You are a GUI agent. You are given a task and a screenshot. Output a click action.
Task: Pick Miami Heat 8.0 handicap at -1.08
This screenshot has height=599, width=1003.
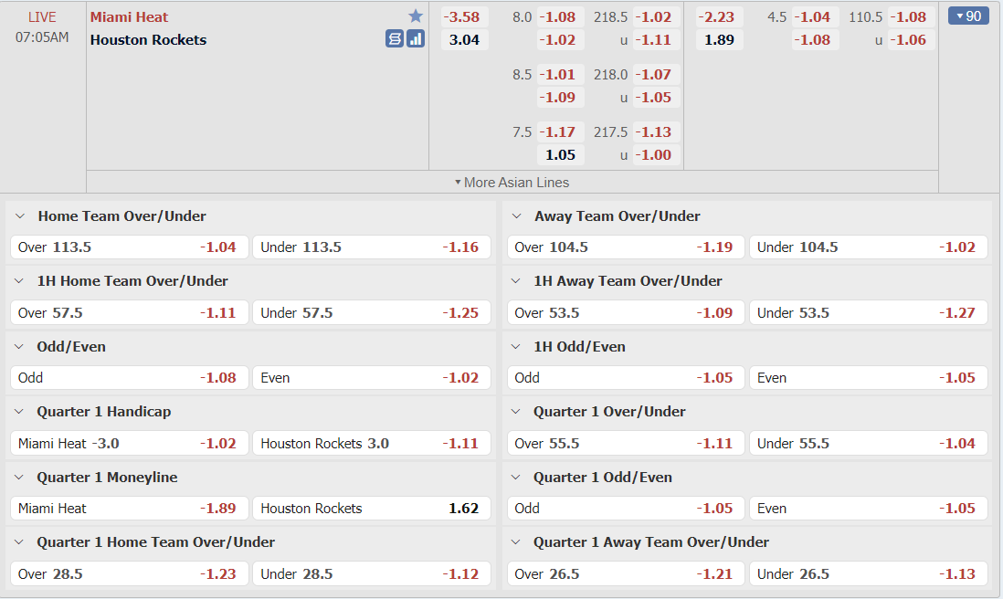(560, 16)
